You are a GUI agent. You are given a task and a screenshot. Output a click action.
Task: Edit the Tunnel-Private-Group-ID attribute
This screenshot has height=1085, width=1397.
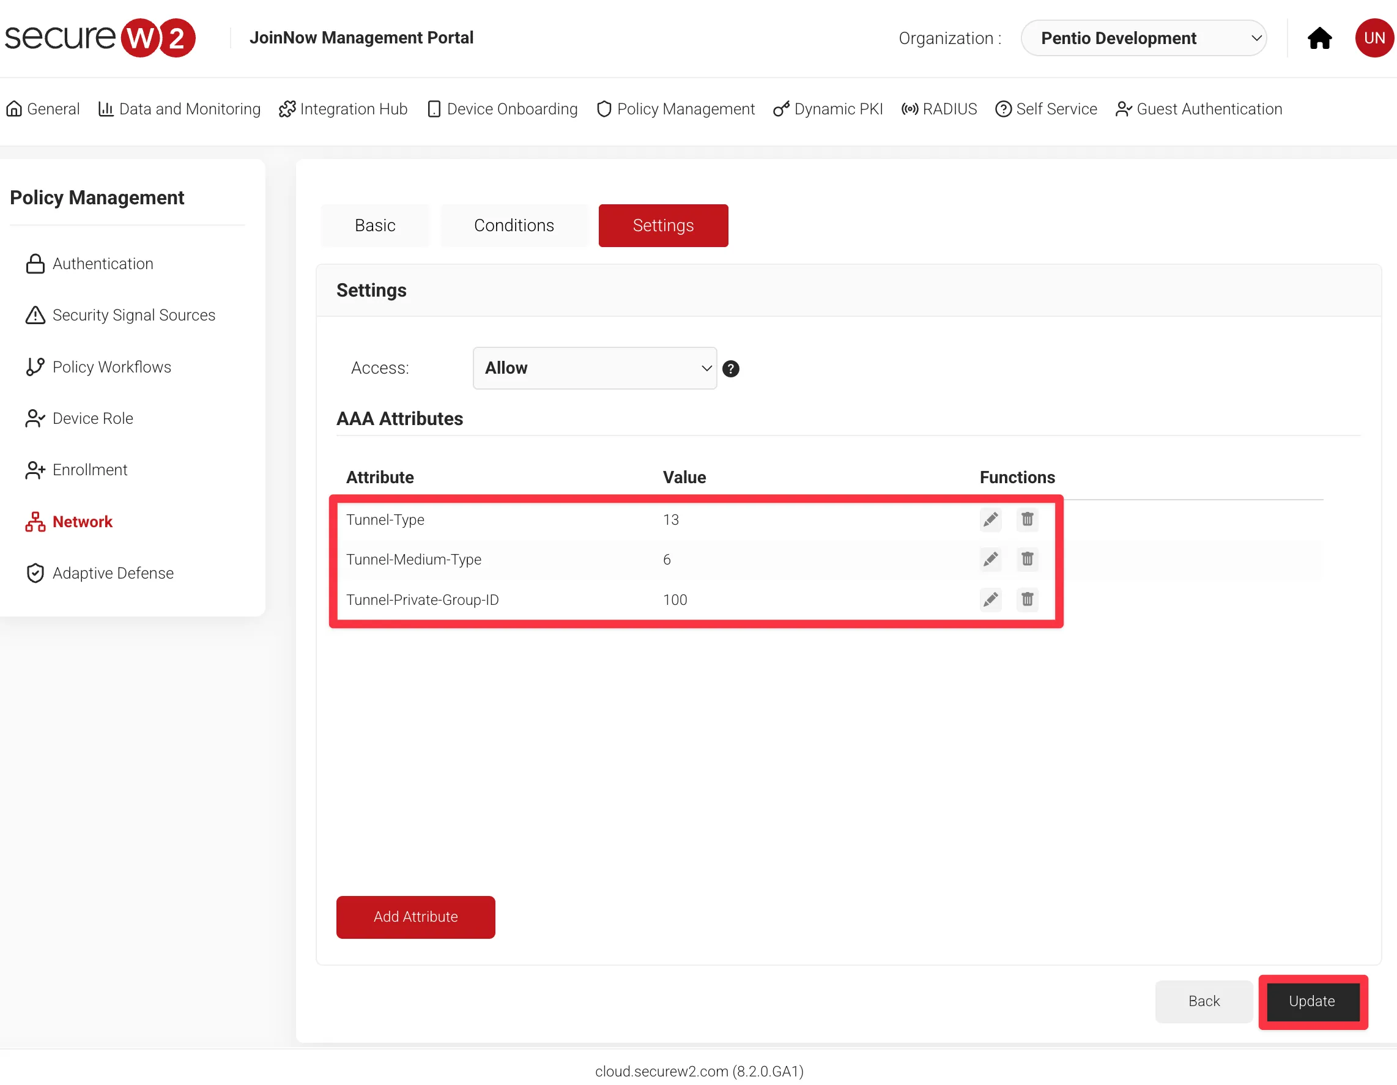point(990,599)
